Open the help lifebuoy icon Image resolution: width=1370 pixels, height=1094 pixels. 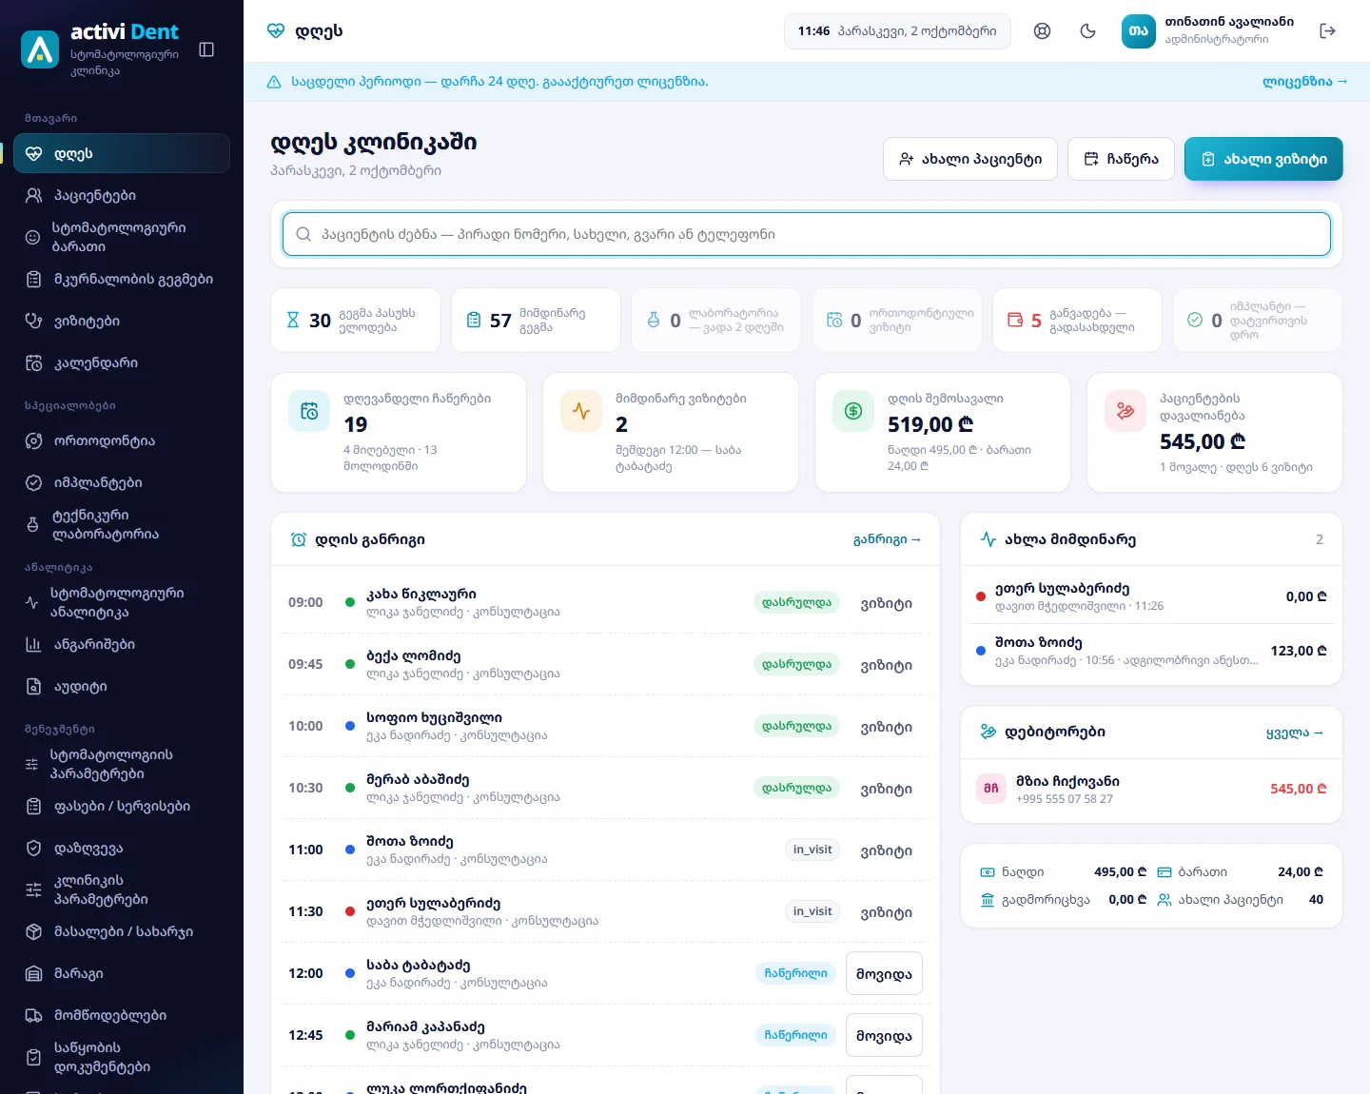pos(1043,31)
